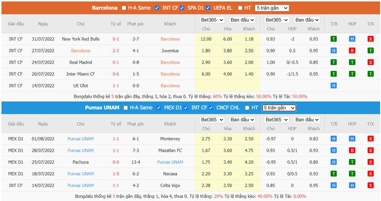Click 4.75 away odds in Mazatlan FC row
This screenshot has width=381, height=201.
click(x=249, y=150)
